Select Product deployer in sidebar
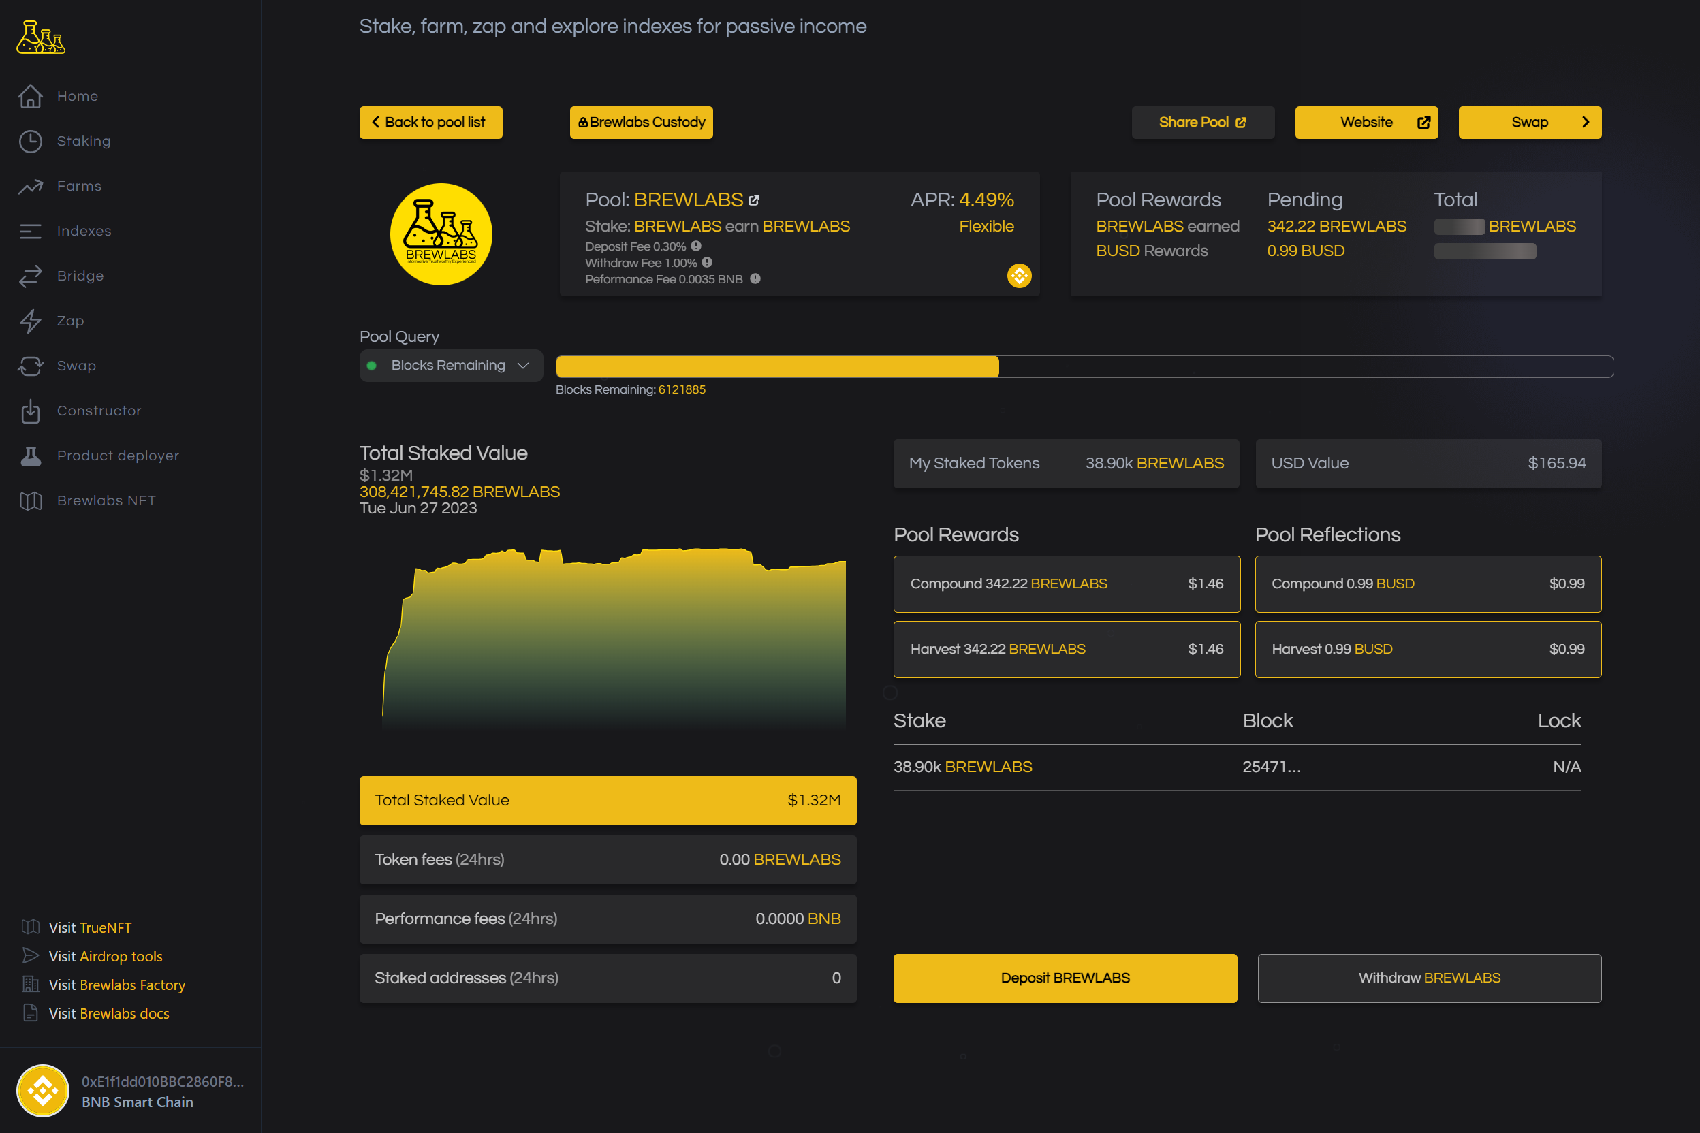The image size is (1700, 1133). [x=118, y=456]
